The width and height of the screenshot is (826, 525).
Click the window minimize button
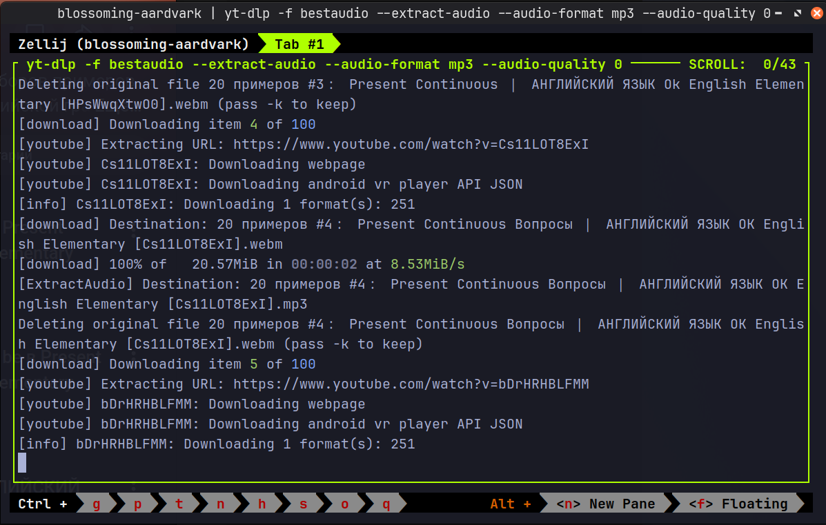point(778,13)
